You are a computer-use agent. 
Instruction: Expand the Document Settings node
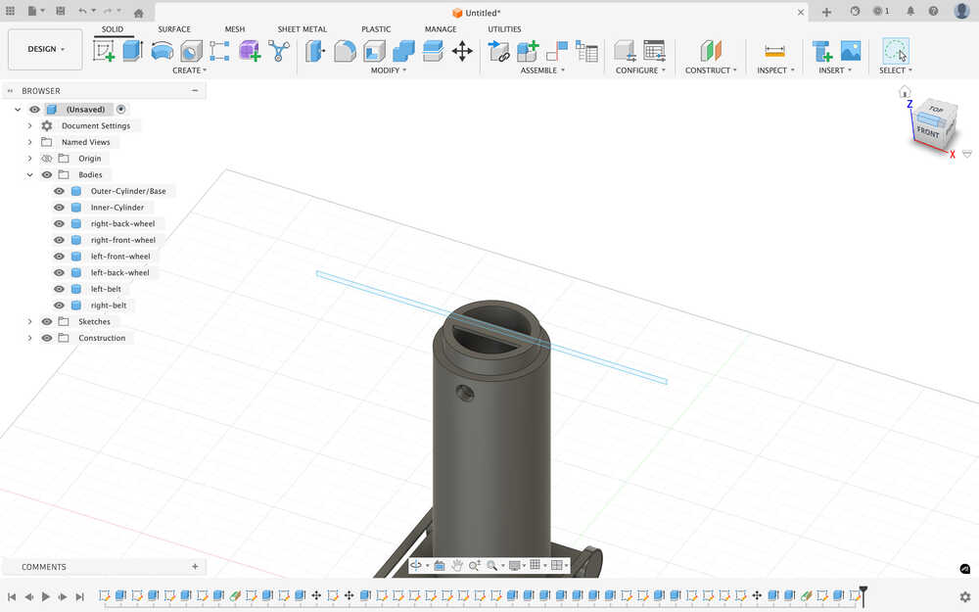pyautogui.click(x=30, y=126)
